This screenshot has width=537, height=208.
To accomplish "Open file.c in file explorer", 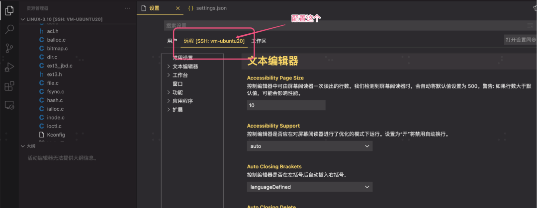I will pyautogui.click(x=53, y=83).
